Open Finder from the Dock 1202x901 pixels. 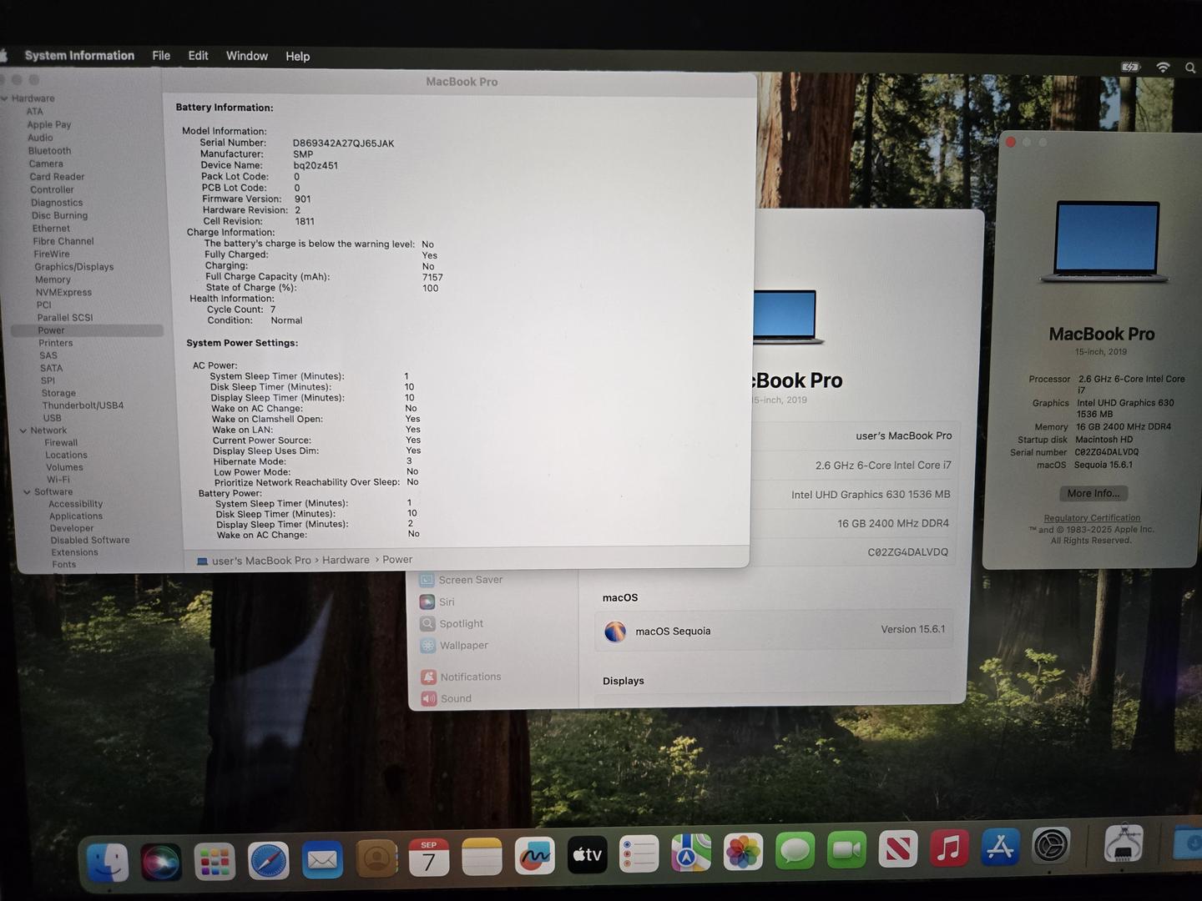pyautogui.click(x=108, y=862)
